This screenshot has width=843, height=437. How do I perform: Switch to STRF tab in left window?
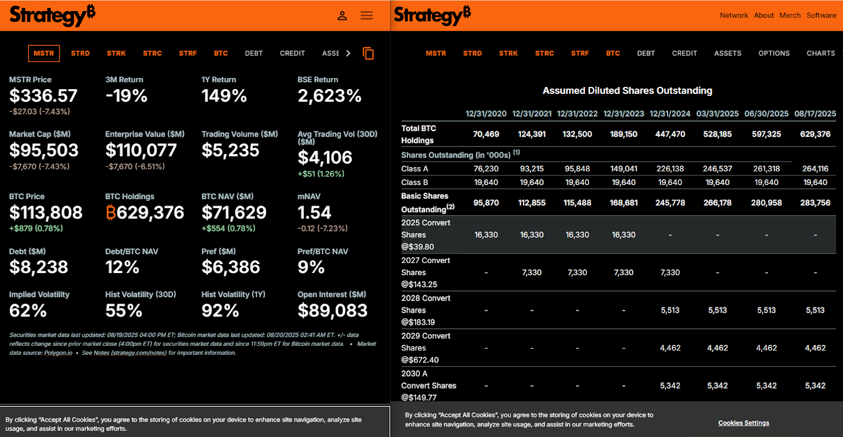coord(188,53)
